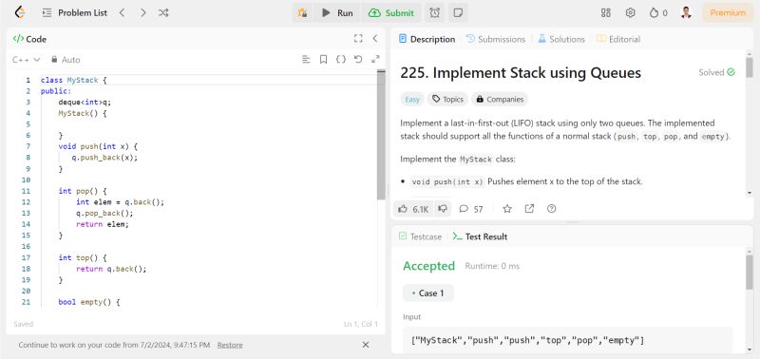Toggle the like thumbs-up 6.1K
This screenshot has width=760, height=359.
click(413, 209)
